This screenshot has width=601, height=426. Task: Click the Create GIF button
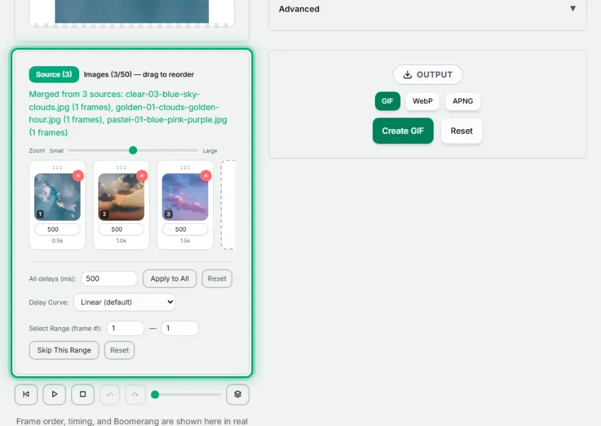403,131
